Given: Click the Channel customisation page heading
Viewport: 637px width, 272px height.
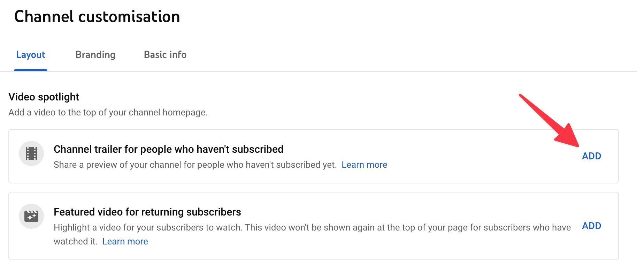Looking at the screenshot, I should tap(97, 17).
